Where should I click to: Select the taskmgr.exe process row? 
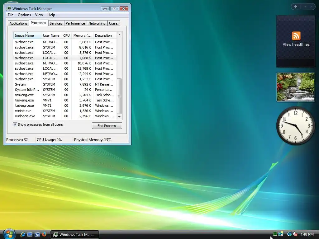pos(65,105)
